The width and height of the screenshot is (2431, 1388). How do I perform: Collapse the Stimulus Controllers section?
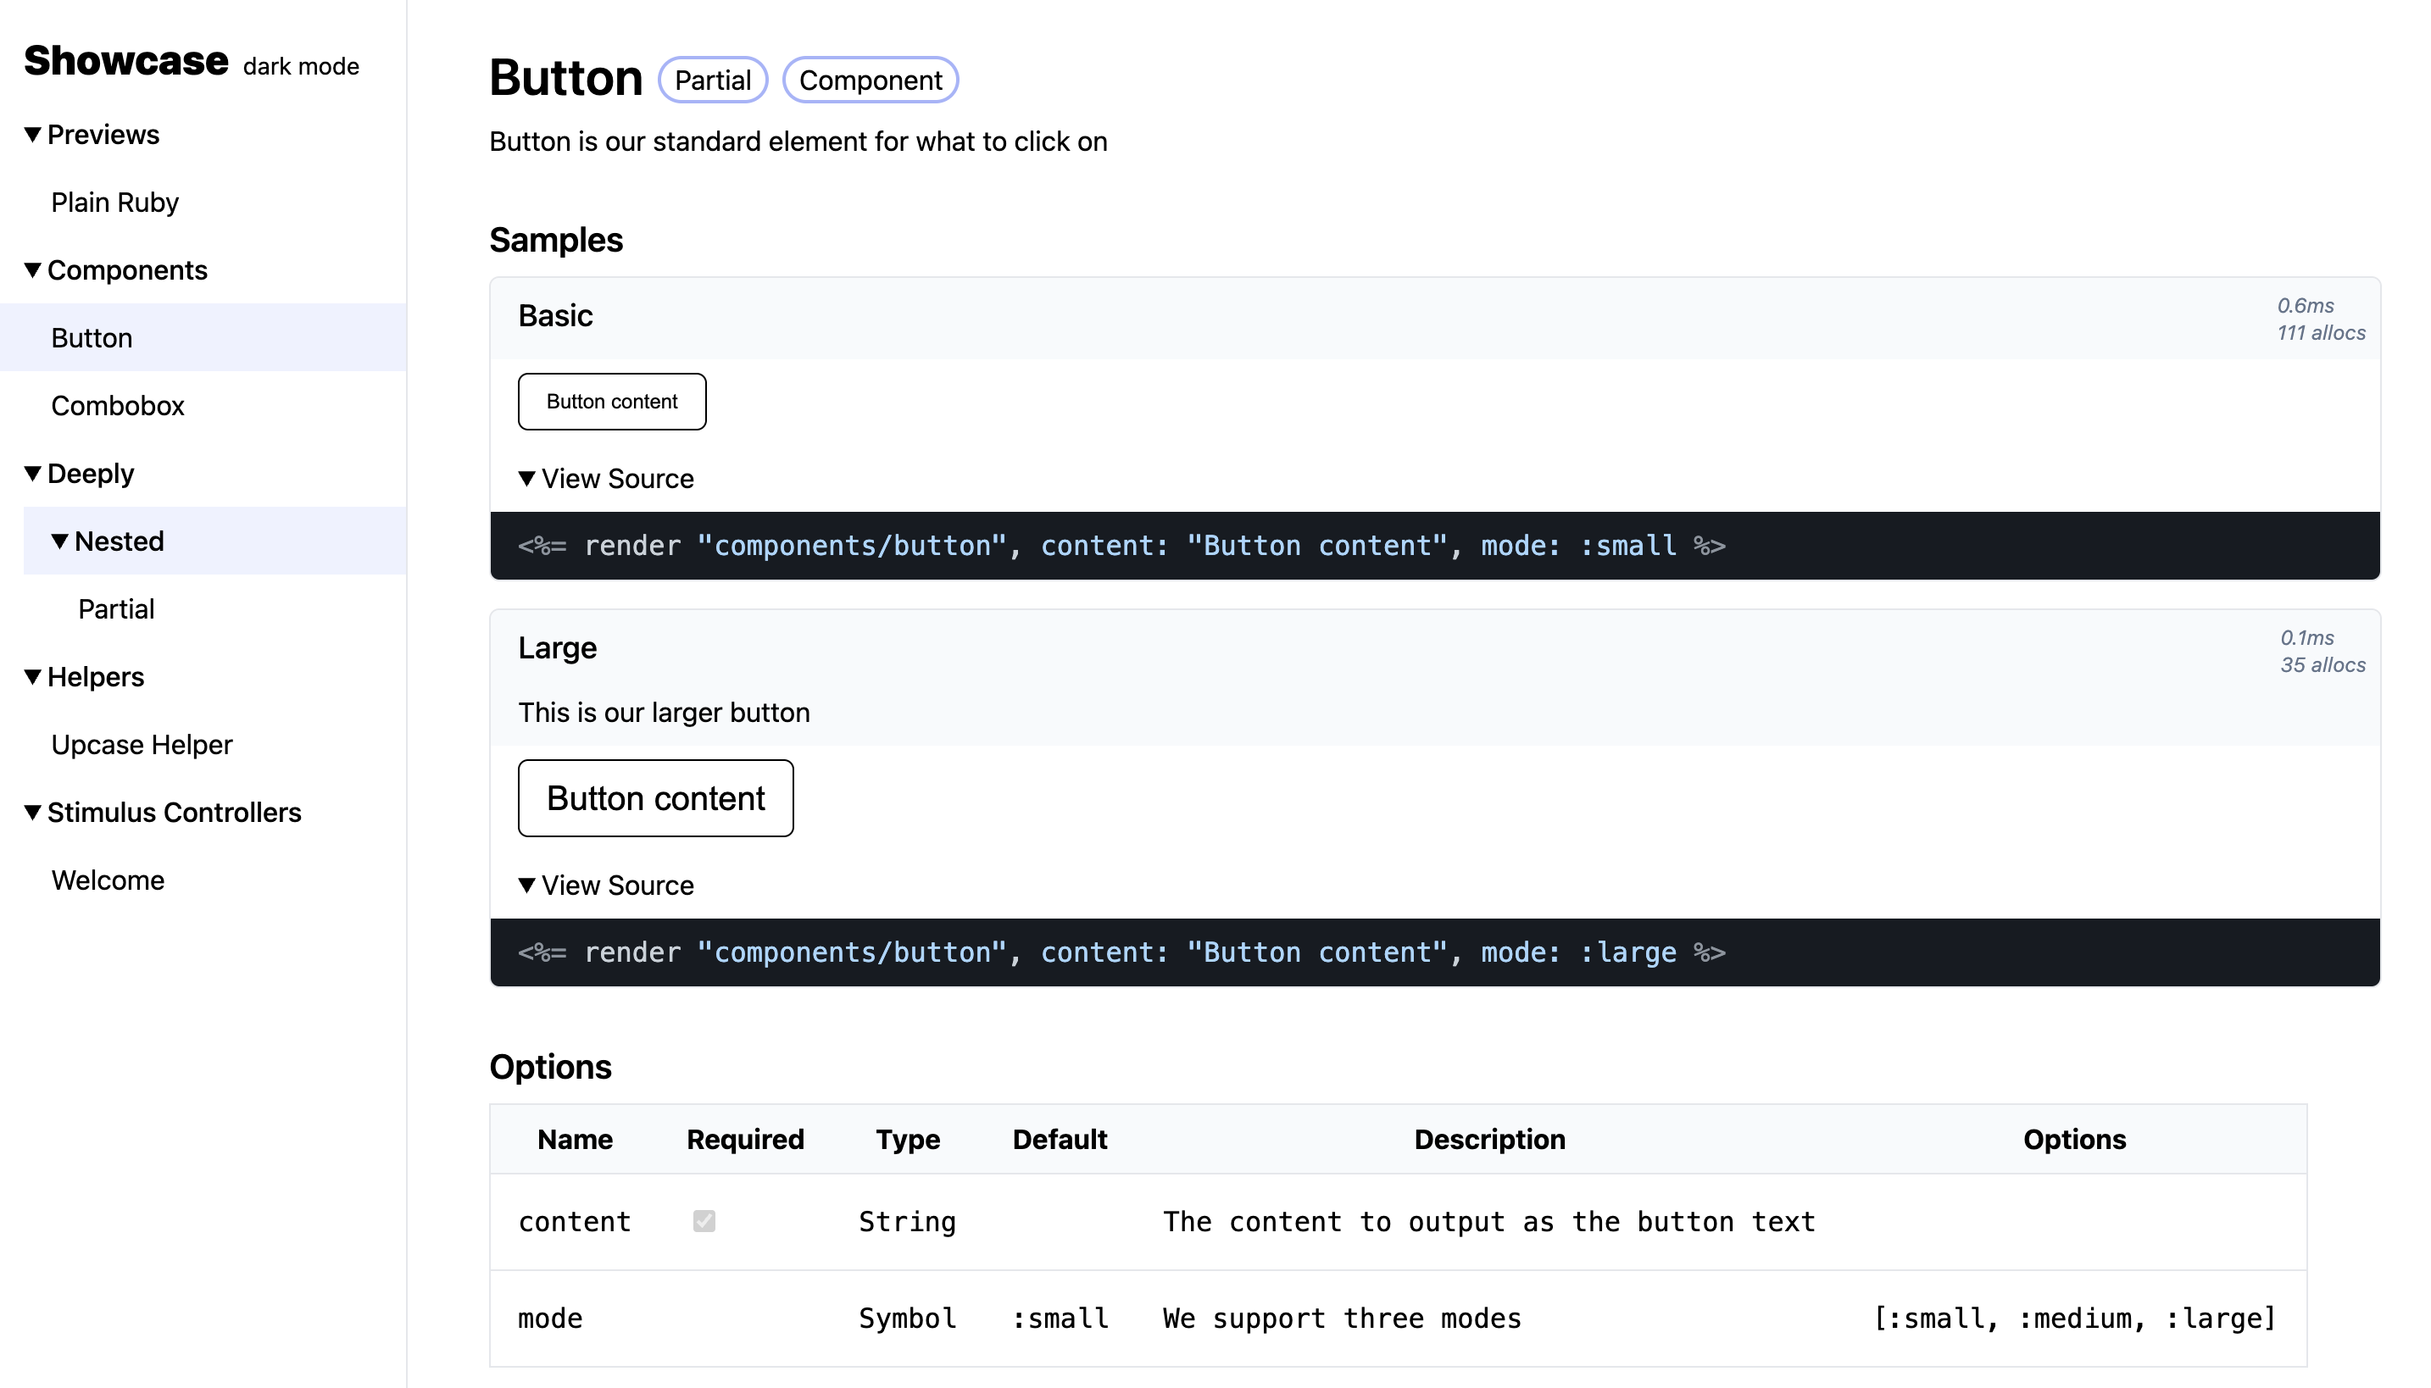click(162, 812)
